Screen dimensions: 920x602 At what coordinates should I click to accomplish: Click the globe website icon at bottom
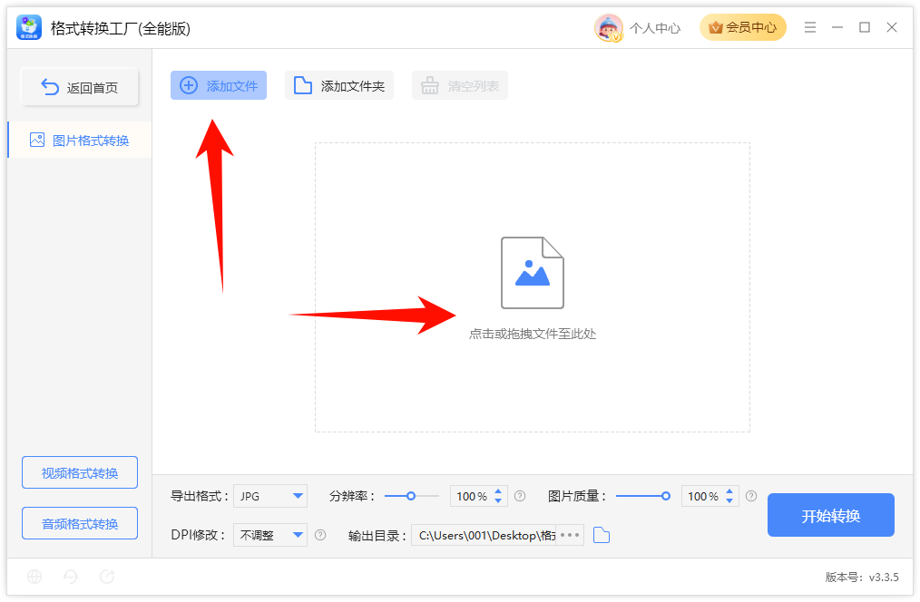(34, 577)
